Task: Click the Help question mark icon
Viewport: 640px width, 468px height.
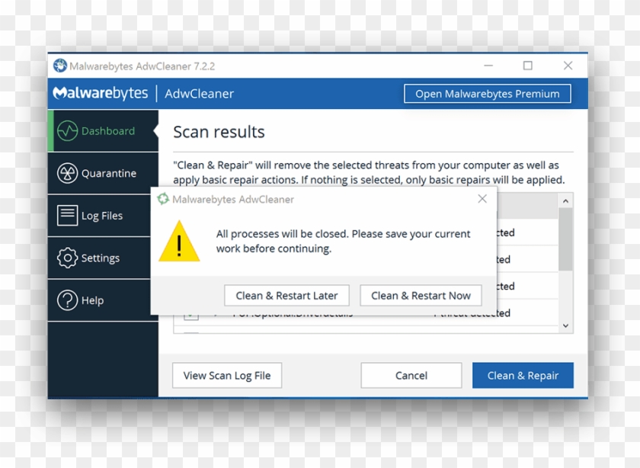Action: pos(67,300)
